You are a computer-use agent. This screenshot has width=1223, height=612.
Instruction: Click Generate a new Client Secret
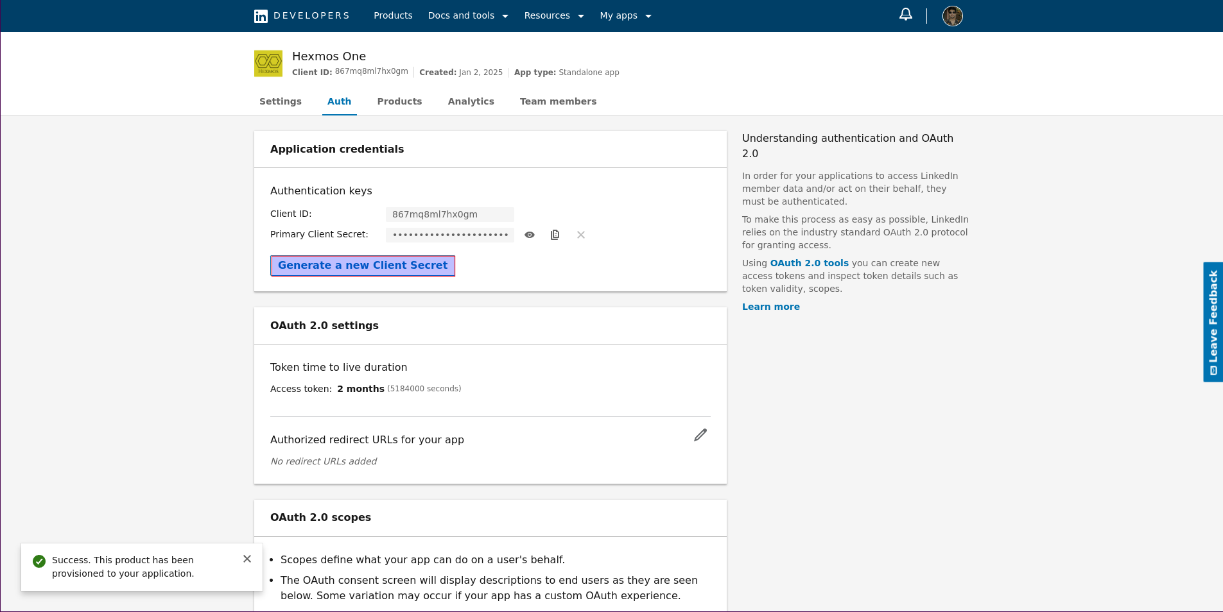point(363,266)
